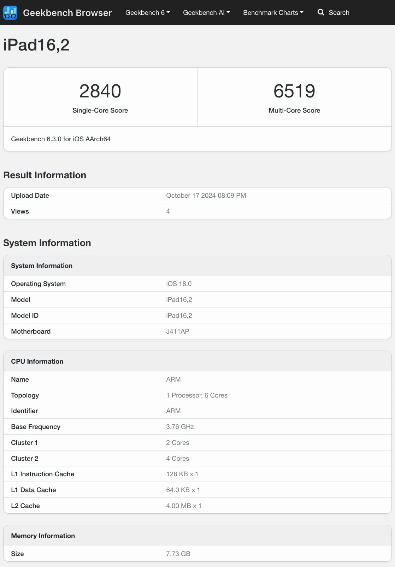This screenshot has width=395, height=567.
Task: Click the 3.76 GHz base frequency value
Action: 180,427
